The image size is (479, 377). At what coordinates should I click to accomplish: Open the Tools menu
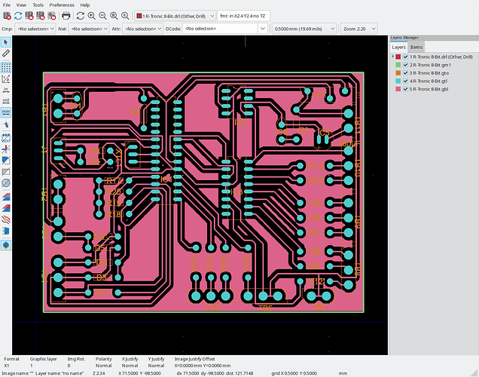(x=37, y=5)
